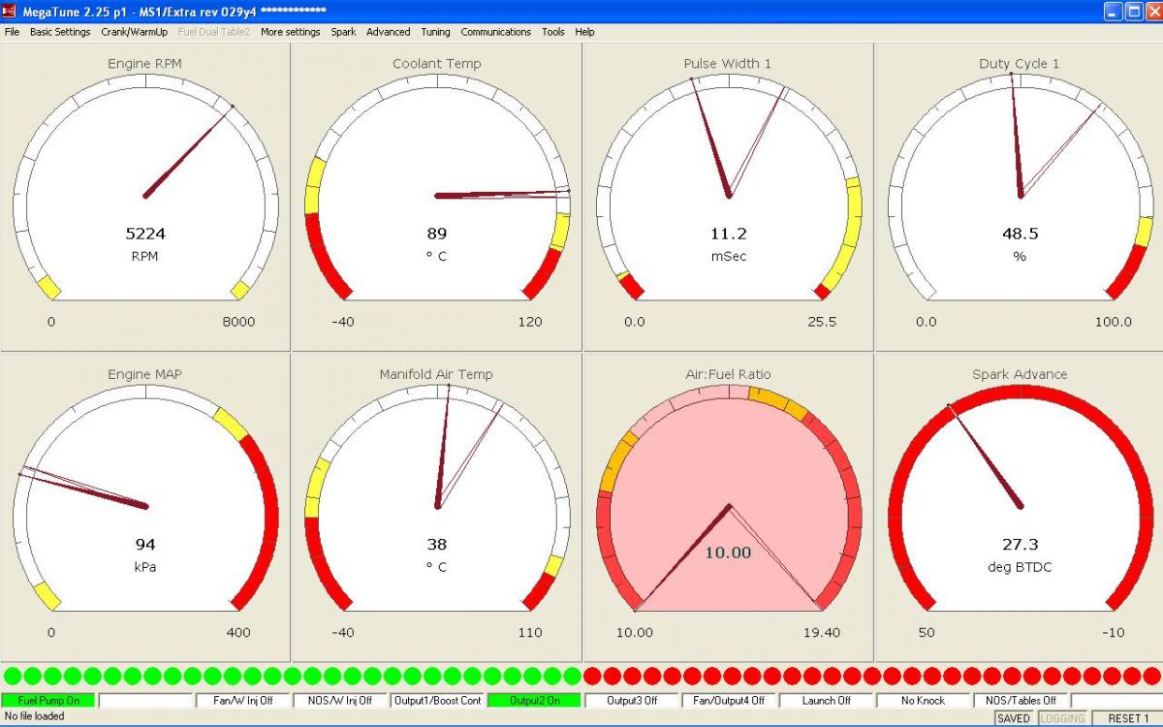
Task: Click the 27.3 spark advance reading
Action: coord(1020,544)
